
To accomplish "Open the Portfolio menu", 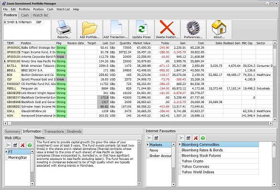I will click(24, 9).
